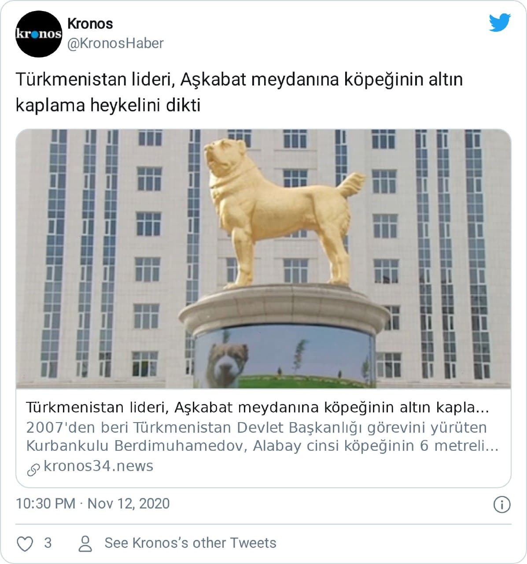
Task: Click the kronos34.news domain link
Action: [98, 466]
